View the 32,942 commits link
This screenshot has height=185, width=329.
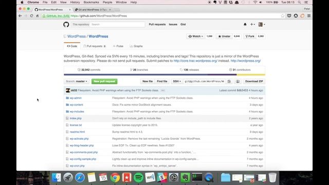pos(89,70)
